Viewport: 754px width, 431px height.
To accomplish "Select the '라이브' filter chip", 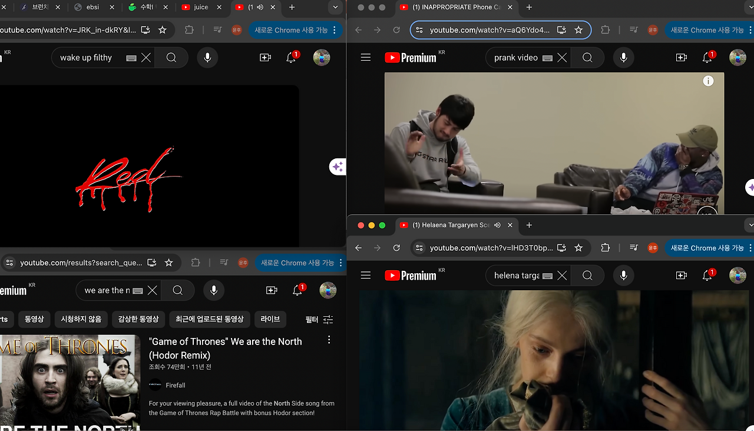I will 270,319.
